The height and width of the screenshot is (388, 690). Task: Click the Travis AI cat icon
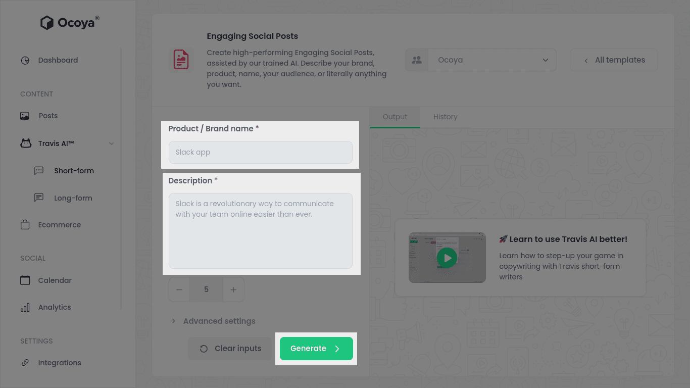click(x=25, y=143)
